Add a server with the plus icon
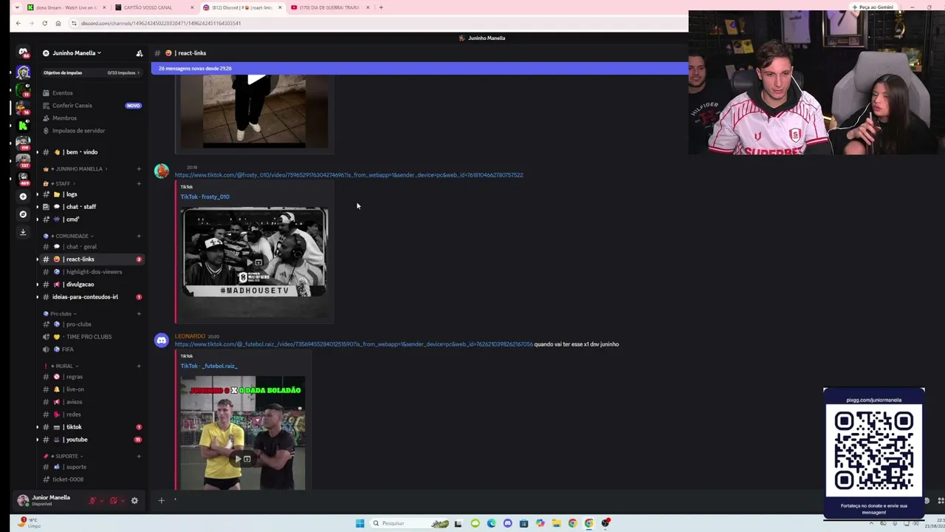Screen dimensions: 945x532 click(x=23, y=197)
